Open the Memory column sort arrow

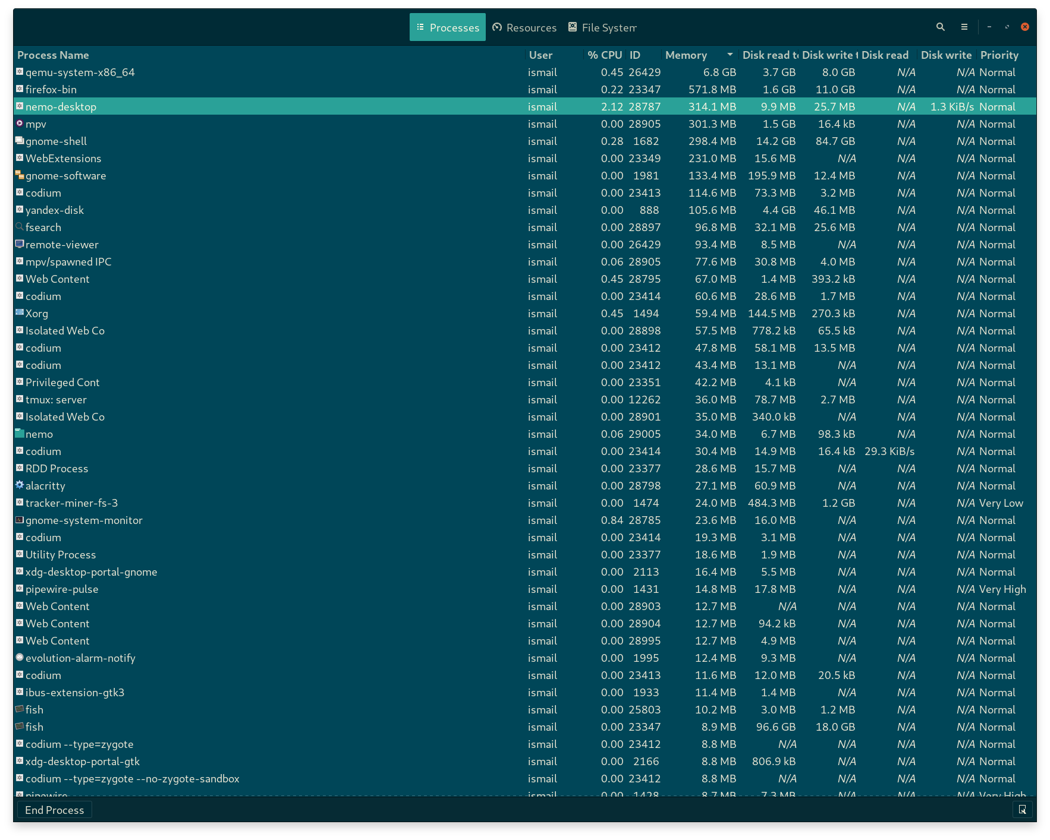730,55
